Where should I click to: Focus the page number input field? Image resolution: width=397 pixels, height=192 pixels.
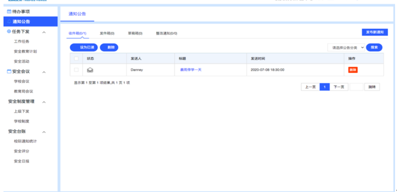pyautogui.click(x=356, y=87)
